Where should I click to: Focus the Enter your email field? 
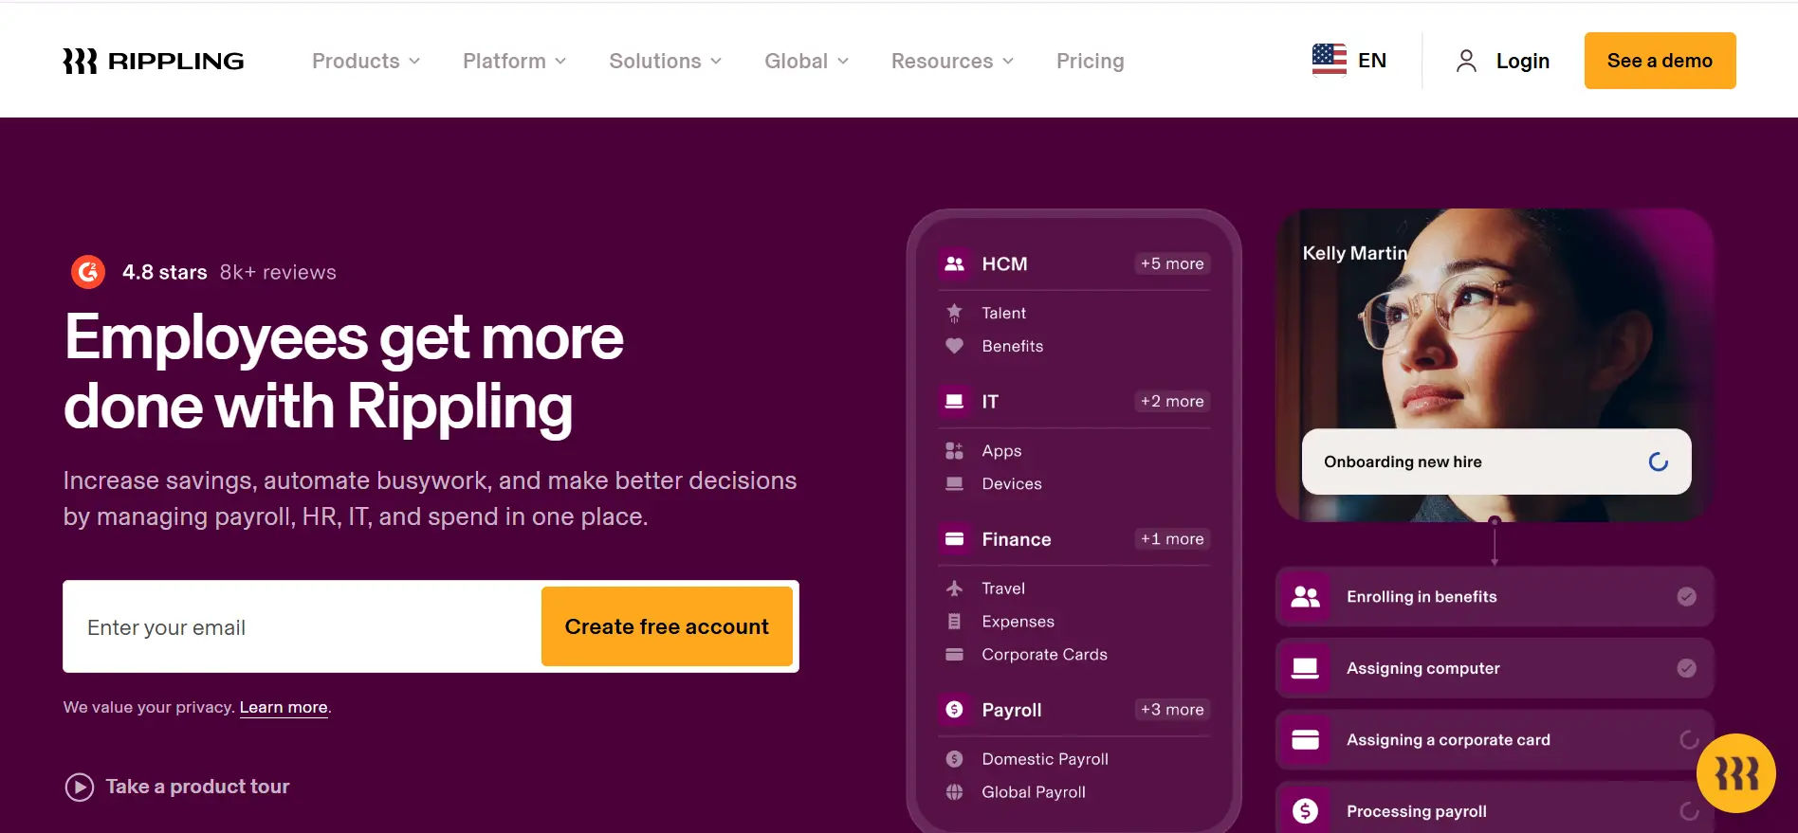303,626
